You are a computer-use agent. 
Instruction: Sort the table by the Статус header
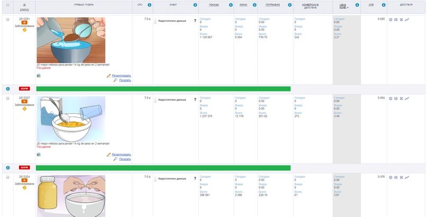click(x=24, y=10)
